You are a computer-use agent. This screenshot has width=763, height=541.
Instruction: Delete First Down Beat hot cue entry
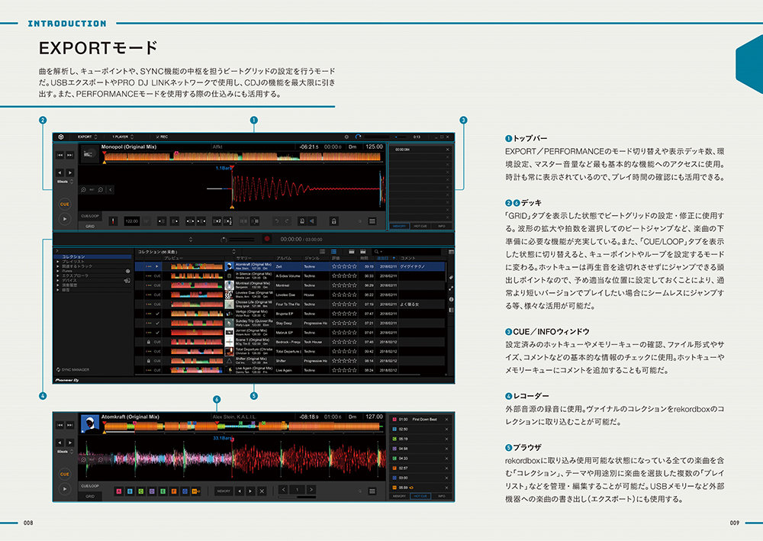point(446,420)
